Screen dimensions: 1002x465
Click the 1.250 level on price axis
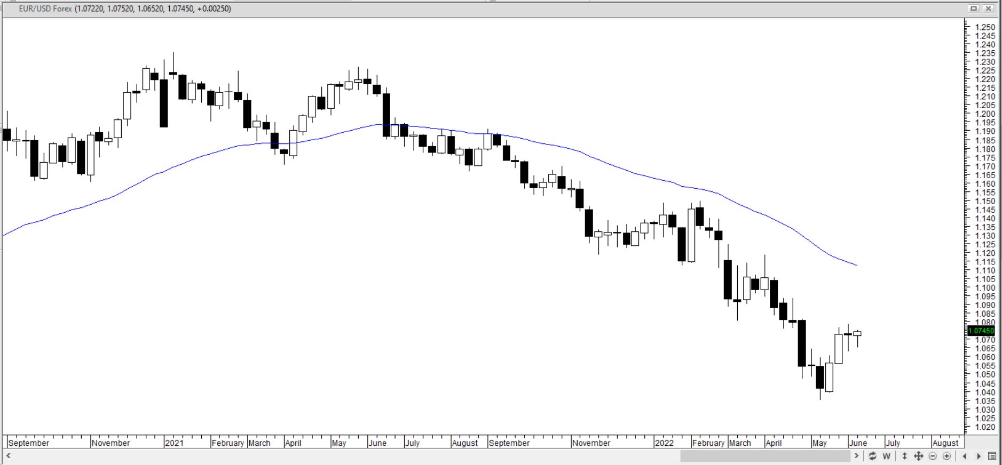985,27
